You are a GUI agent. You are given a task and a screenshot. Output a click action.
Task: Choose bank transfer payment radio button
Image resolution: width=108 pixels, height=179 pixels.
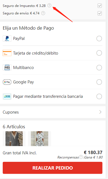tap(99, 96)
